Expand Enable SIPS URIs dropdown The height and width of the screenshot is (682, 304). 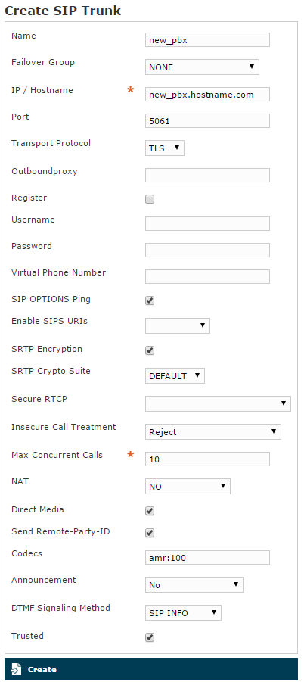click(178, 325)
